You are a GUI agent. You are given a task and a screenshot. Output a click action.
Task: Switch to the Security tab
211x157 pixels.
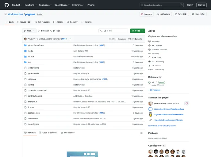72,22
